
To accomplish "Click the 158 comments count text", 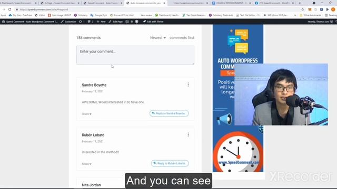I will coord(88,38).
